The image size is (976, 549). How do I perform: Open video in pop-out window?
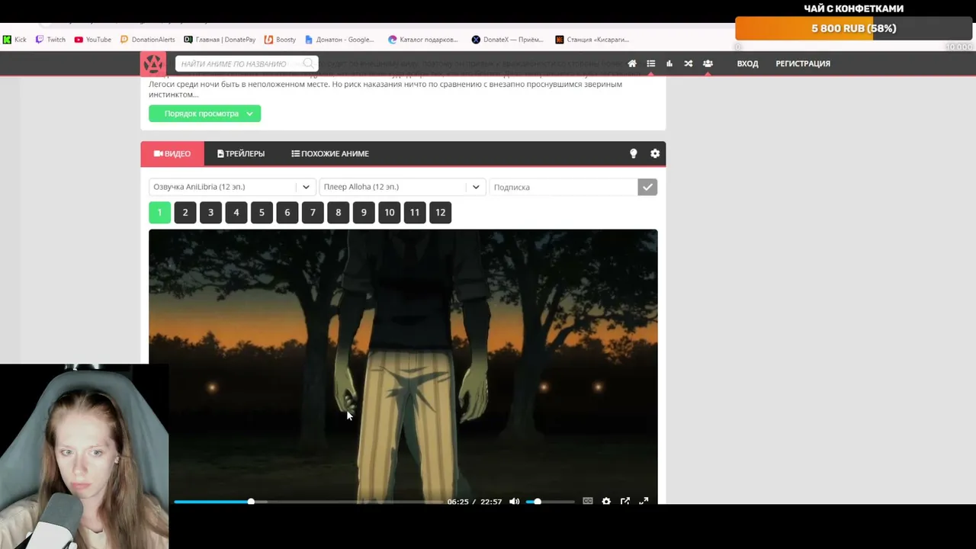tap(625, 502)
